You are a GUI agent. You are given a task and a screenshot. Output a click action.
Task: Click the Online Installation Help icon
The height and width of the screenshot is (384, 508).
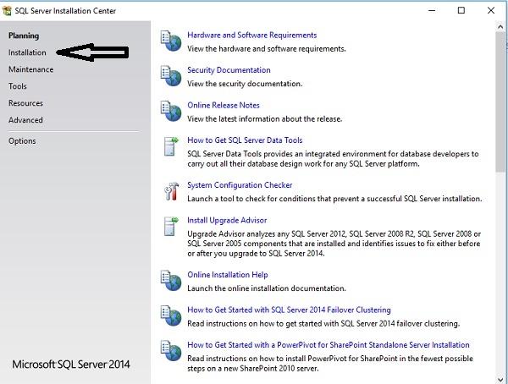pyautogui.click(x=171, y=280)
